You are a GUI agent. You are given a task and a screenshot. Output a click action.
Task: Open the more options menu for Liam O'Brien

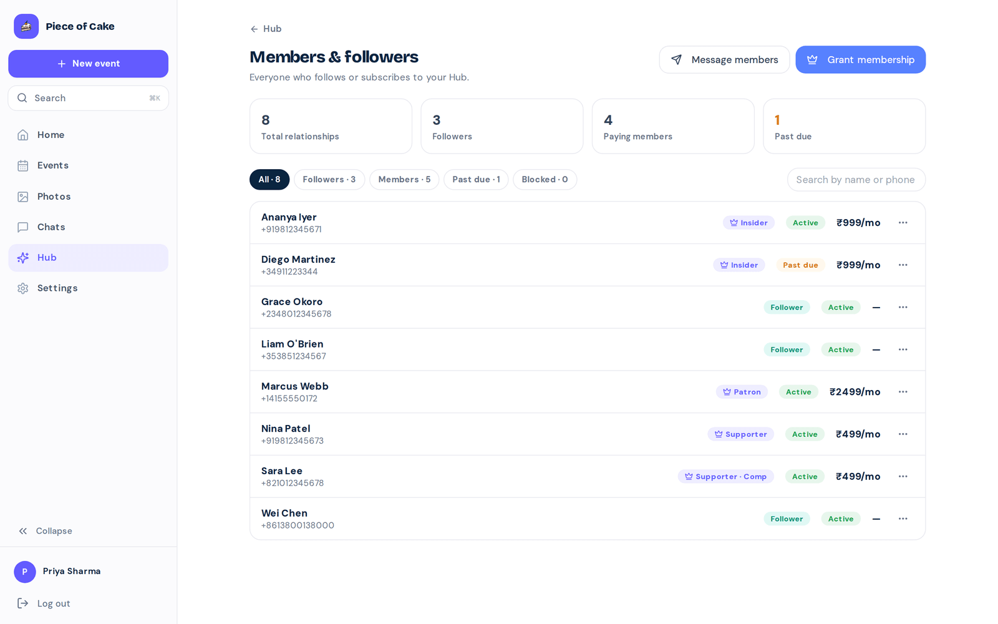[903, 349]
